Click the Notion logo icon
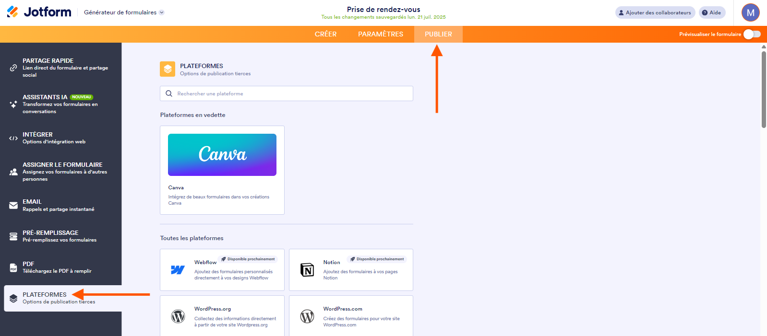 [x=307, y=270]
